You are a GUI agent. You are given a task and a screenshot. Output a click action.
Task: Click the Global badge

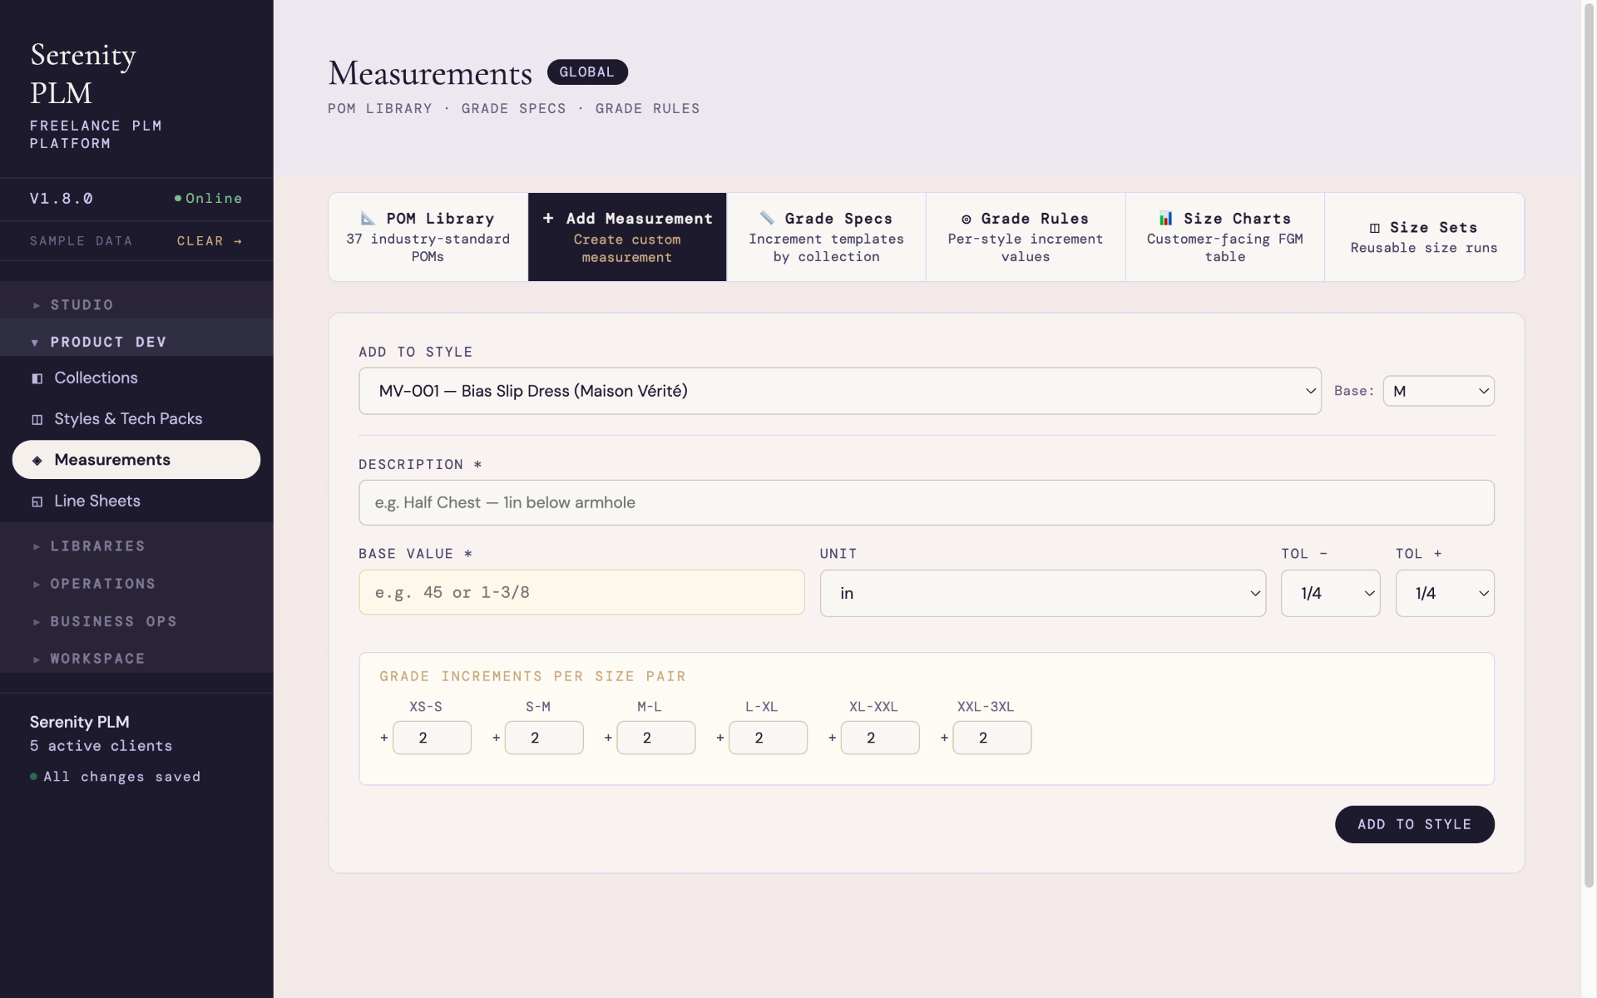coord(587,72)
